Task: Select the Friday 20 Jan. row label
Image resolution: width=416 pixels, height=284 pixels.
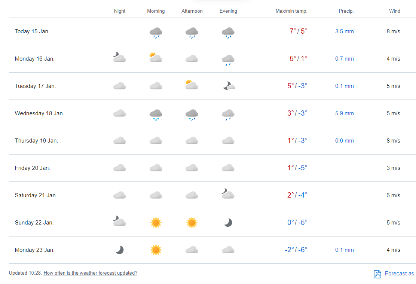Action: click(x=33, y=168)
